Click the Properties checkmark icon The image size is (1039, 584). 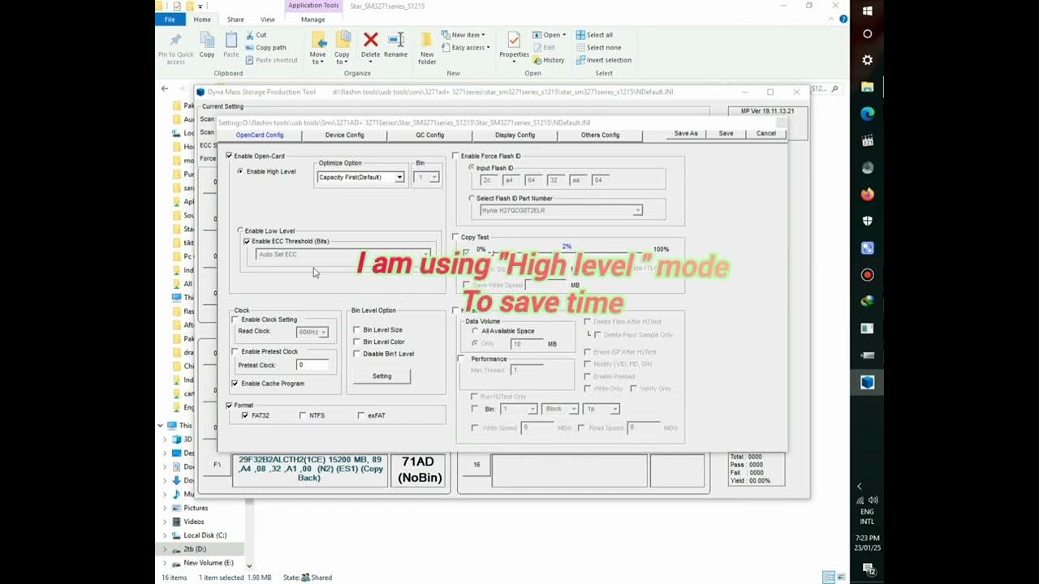(514, 40)
